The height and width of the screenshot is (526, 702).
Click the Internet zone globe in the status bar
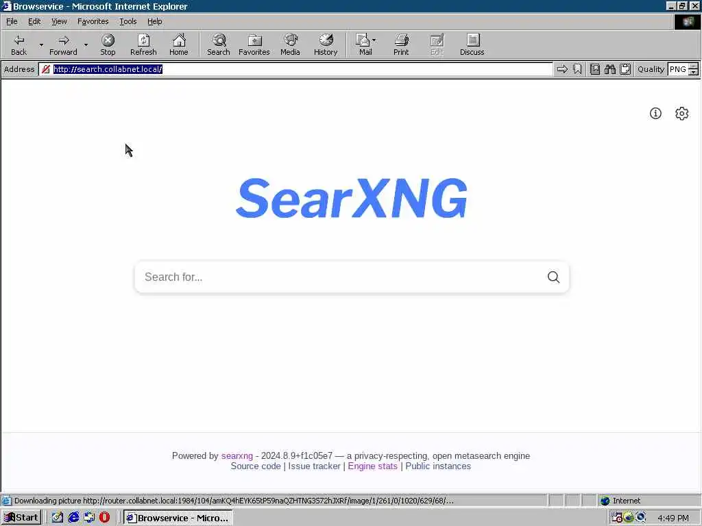coord(605,501)
